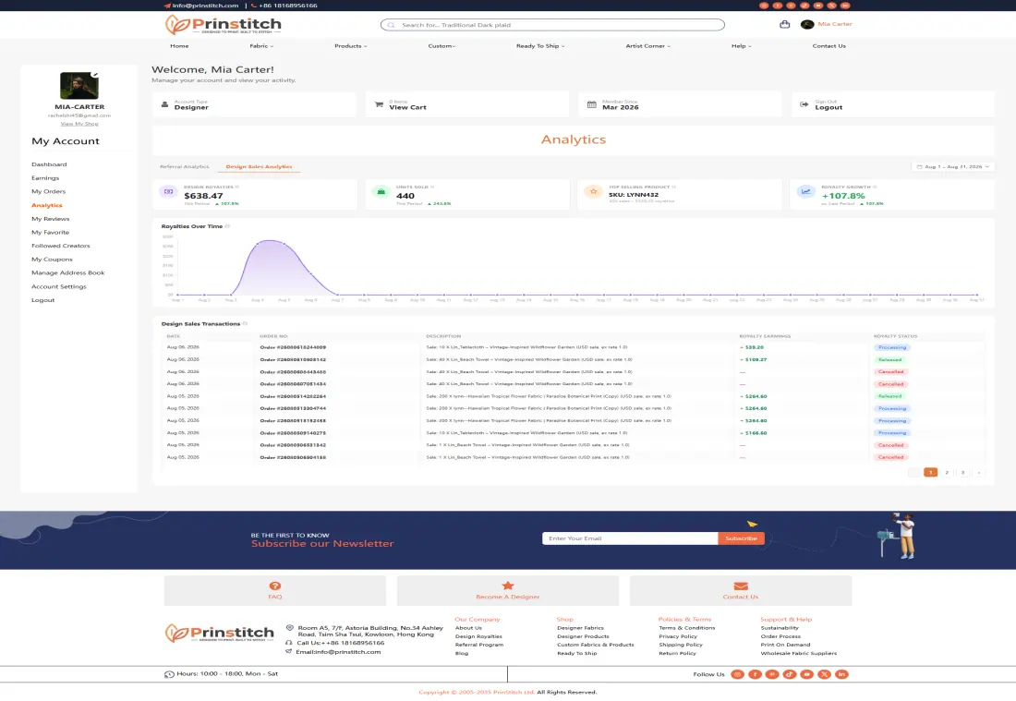This screenshot has width=1016, height=701.
Task: Click the sign-out icon beside Logout
Action: click(x=804, y=104)
